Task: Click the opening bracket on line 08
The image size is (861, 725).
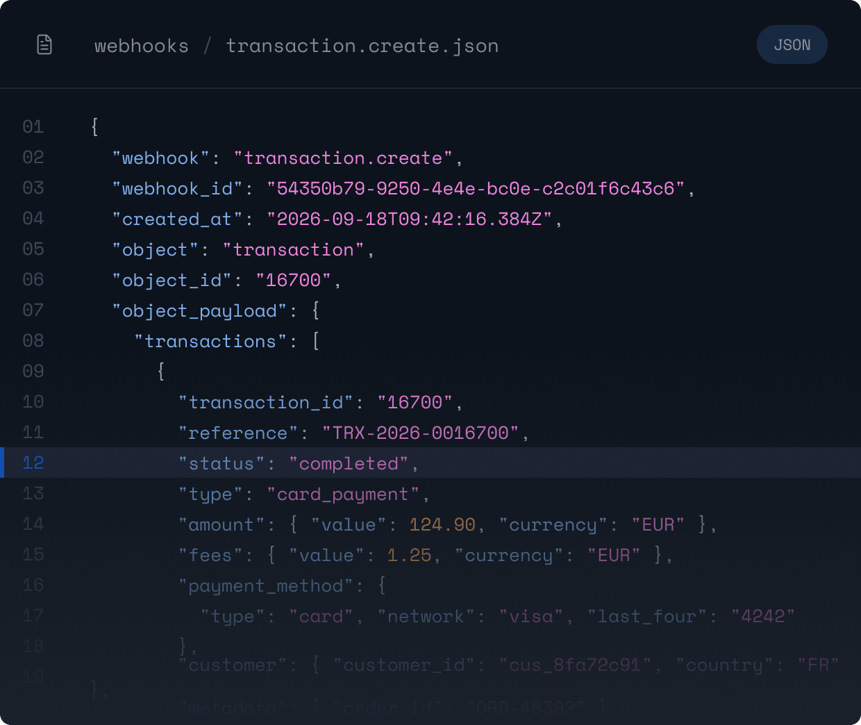Action: [316, 341]
